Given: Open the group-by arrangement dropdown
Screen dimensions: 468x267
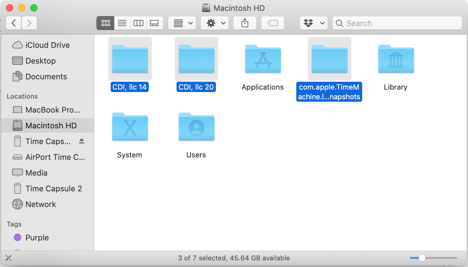Looking at the screenshot, I should pyautogui.click(x=182, y=23).
